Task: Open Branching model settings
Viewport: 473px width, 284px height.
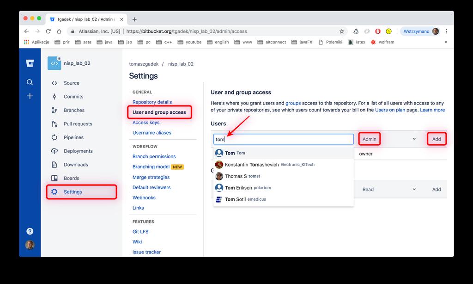Action: (151, 167)
